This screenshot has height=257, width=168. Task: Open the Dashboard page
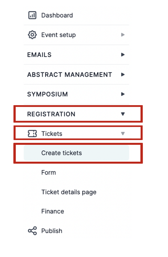click(56, 15)
